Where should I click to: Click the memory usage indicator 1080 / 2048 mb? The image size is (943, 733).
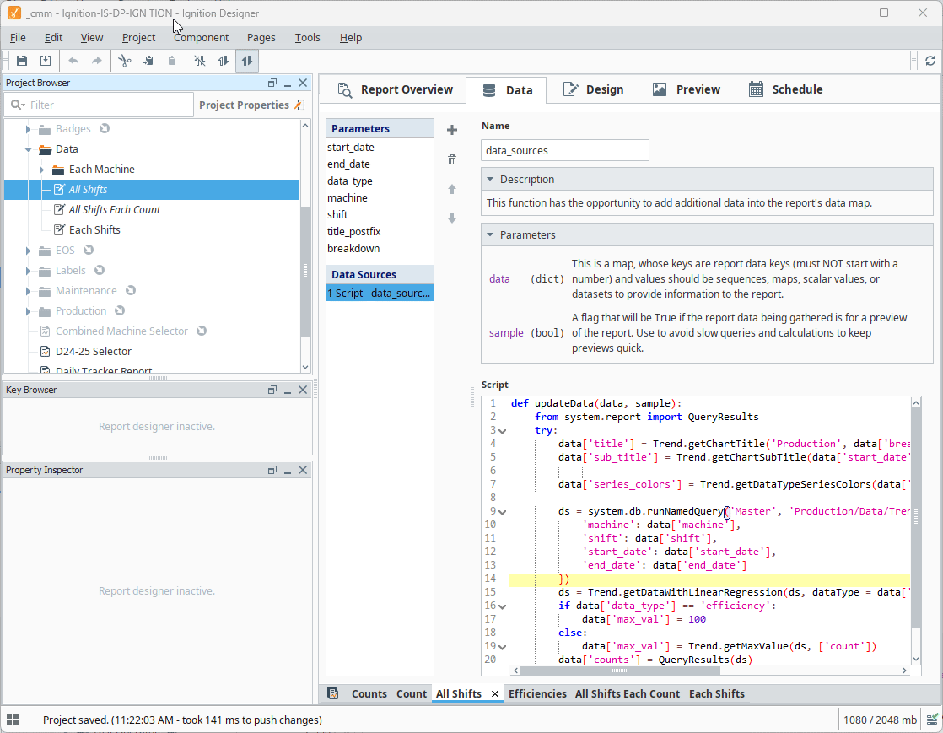point(879,720)
